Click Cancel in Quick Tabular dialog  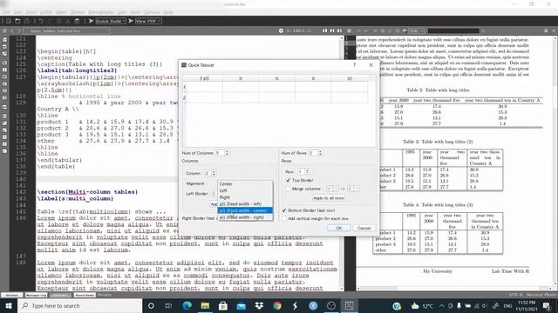tap(364, 228)
